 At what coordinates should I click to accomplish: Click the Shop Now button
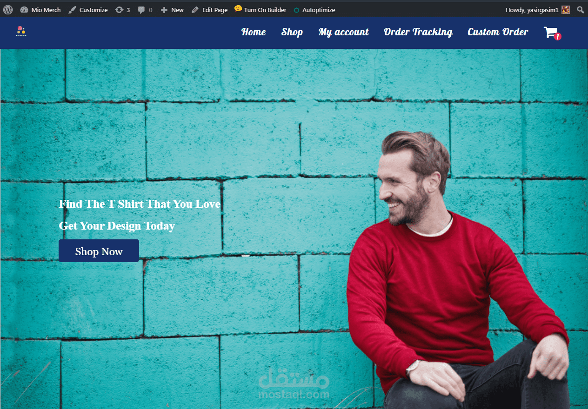[99, 251]
